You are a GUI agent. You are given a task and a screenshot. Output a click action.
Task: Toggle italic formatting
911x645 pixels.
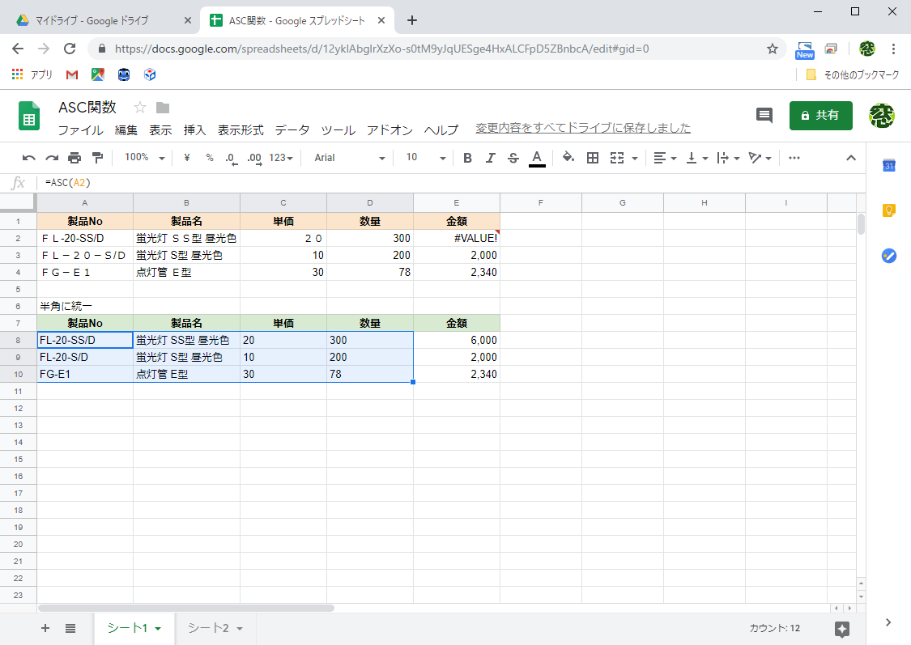point(491,158)
